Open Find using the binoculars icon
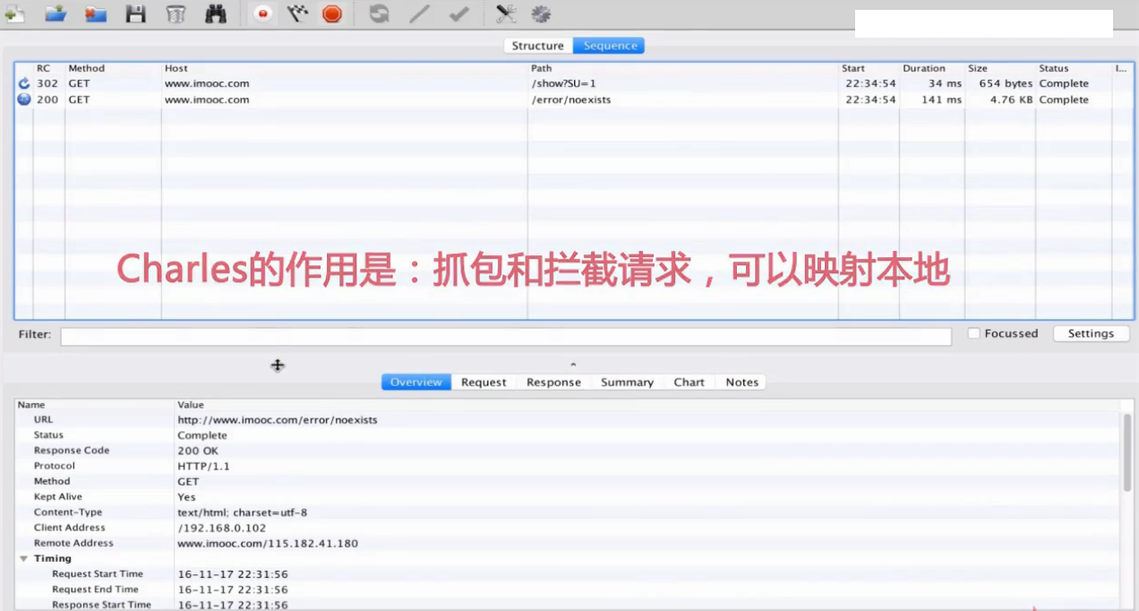1139x611 pixels. [216, 13]
